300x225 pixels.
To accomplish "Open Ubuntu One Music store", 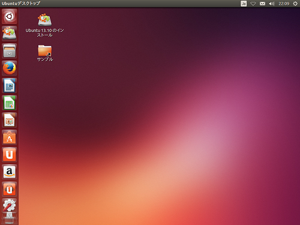I will tap(9, 189).
